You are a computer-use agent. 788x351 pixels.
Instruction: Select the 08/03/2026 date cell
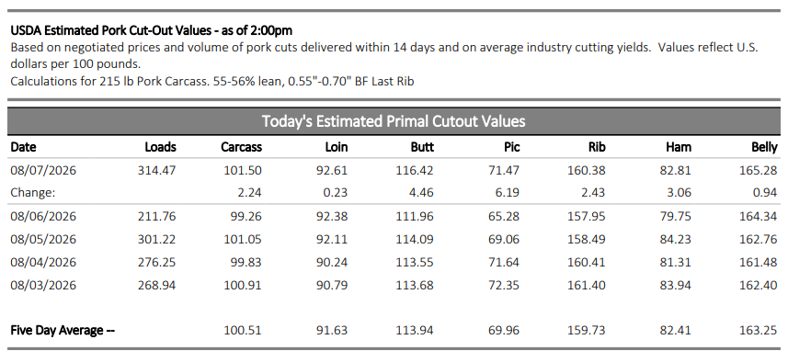[43, 286]
